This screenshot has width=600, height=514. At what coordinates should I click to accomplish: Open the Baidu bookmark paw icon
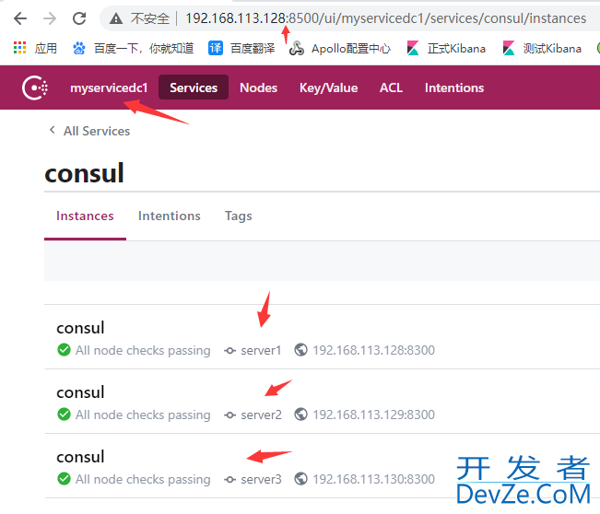point(79,48)
